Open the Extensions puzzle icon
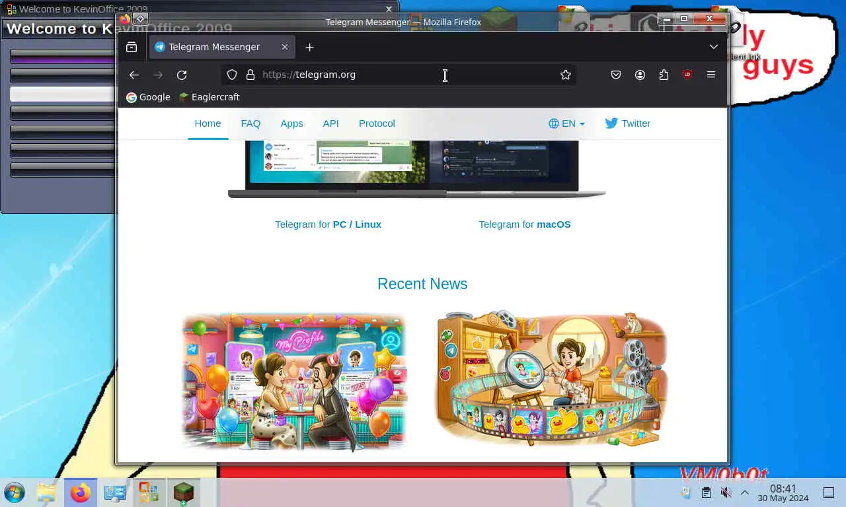Screen dimensions: 846x507 click(664, 75)
